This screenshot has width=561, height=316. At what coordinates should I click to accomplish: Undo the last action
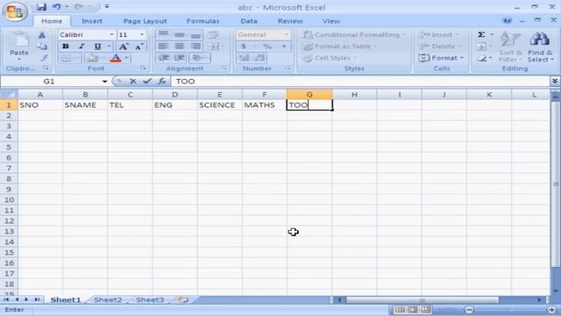(x=56, y=7)
